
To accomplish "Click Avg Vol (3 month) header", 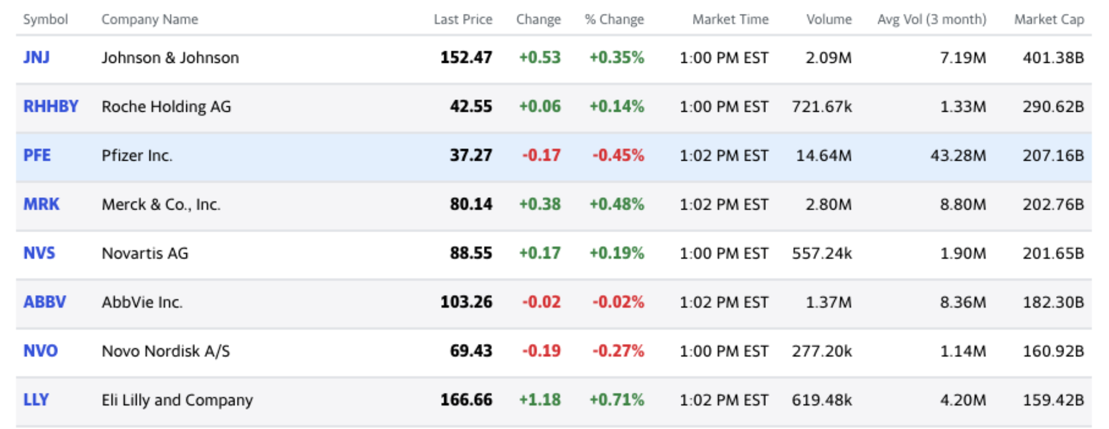I will (932, 19).
